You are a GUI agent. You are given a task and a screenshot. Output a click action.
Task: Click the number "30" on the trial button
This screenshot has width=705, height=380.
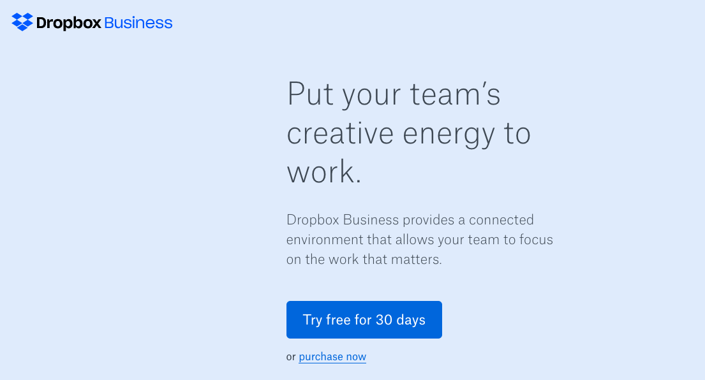pos(384,320)
